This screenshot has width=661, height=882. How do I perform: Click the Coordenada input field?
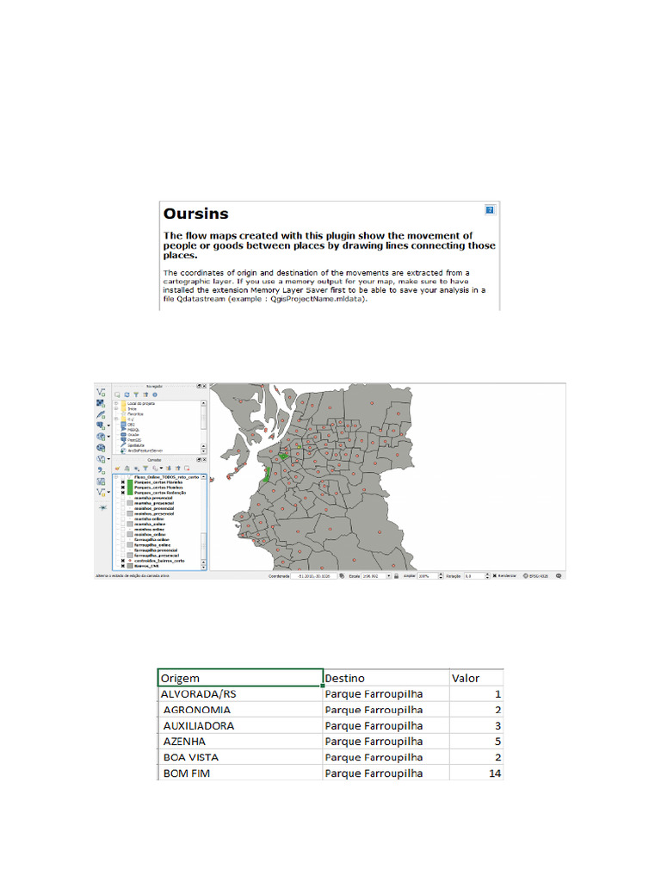tap(313, 575)
